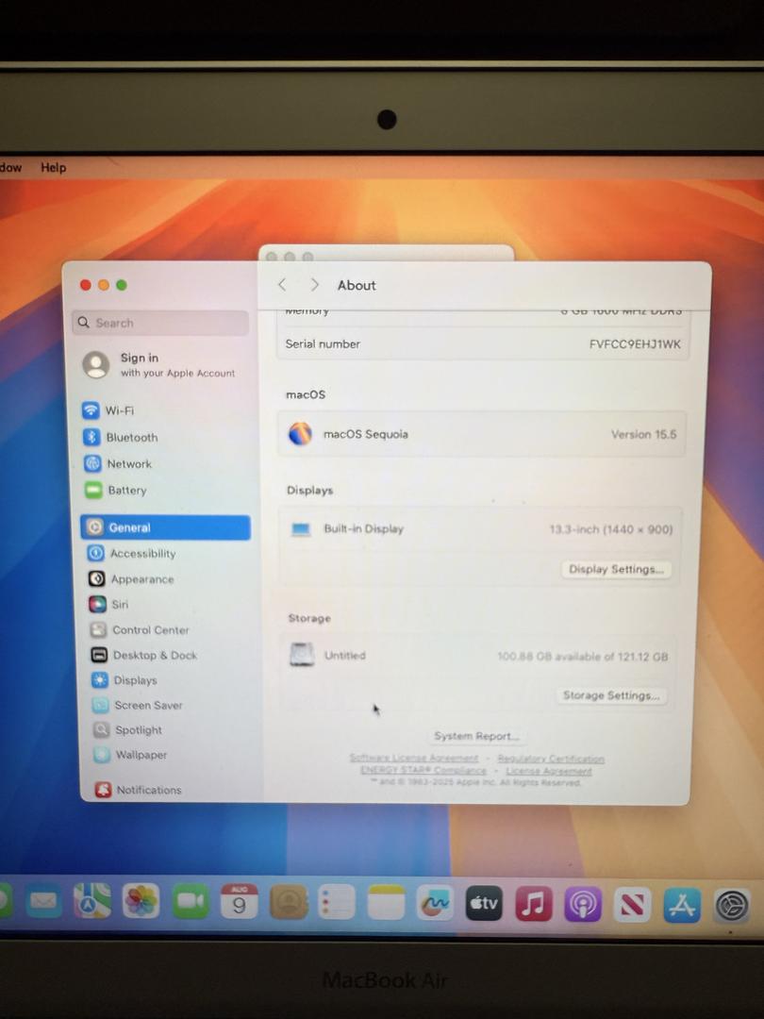Open Desktop & Dock settings
The image size is (764, 1019).
tap(144, 655)
